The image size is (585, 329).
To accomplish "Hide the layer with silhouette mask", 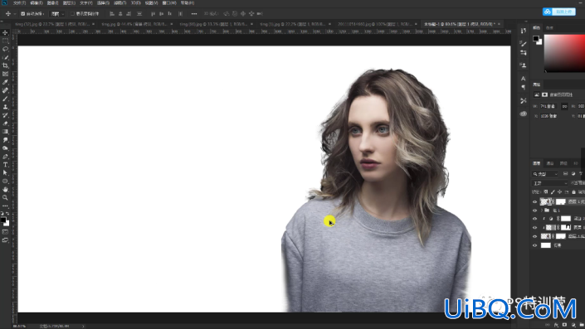I will (x=534, y=228).
